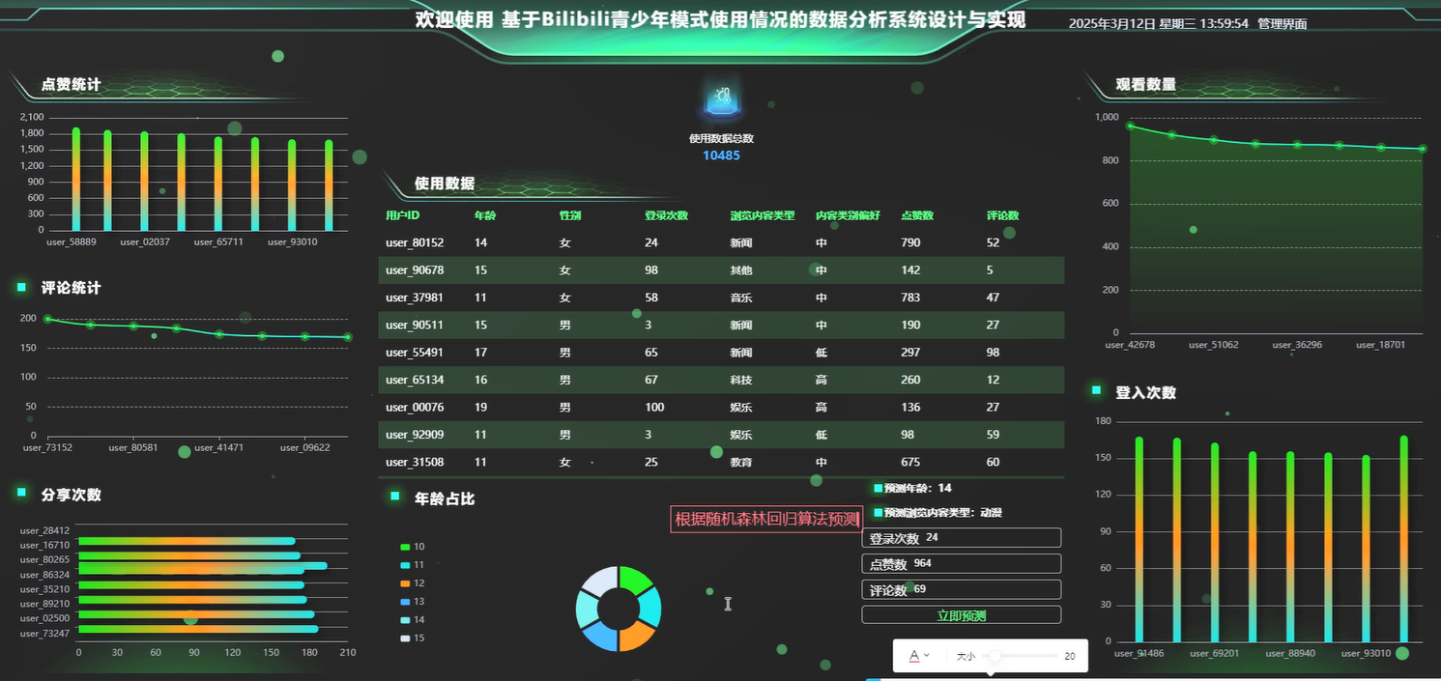Click the user_73247 bar in 分享次数
This screenshot has height=681, width=1441.
pyautogui.click(x=198, y=630)
